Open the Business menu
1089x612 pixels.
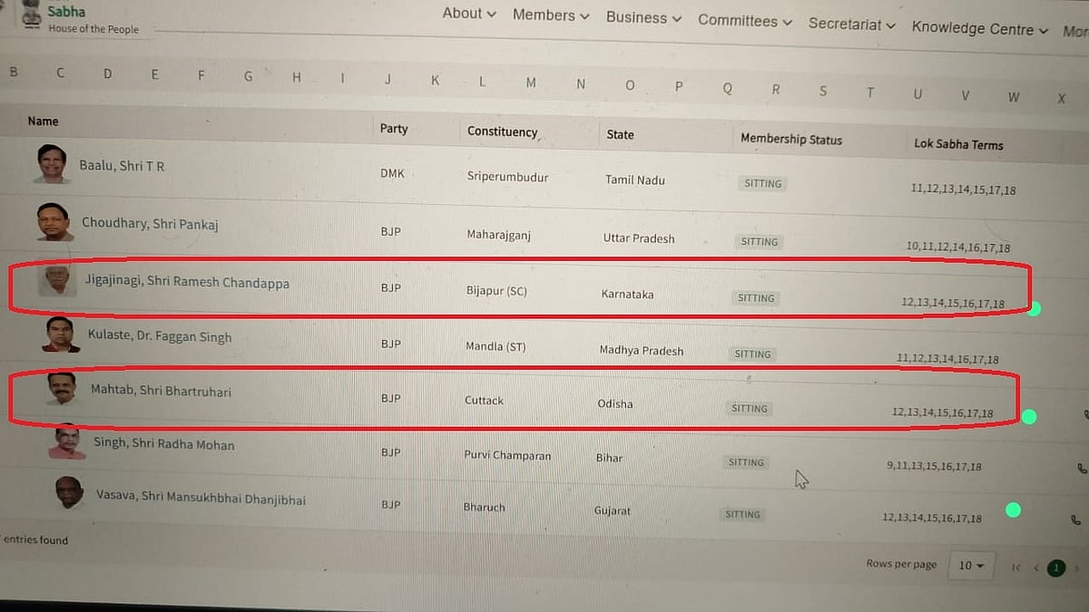(643, 18)
